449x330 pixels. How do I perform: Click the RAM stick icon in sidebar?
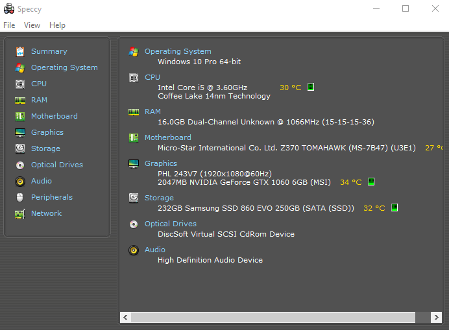20,100
